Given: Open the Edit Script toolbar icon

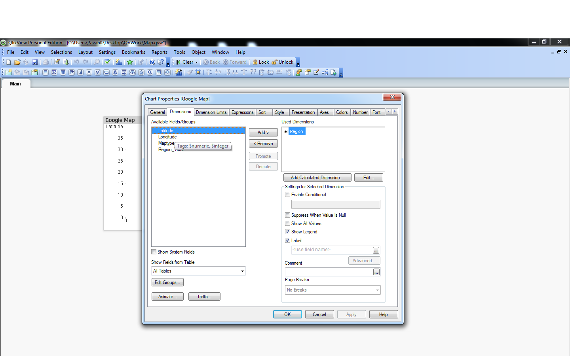Looking at the screenshot, I should click(57, 62).
